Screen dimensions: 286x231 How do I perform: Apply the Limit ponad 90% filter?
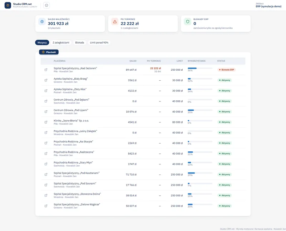click(x=99, y=42)
